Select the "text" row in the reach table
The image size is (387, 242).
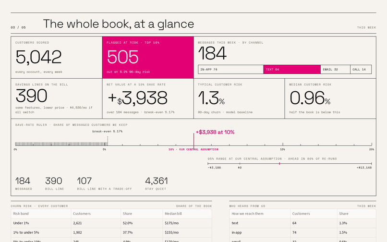(x=302, y=223)
